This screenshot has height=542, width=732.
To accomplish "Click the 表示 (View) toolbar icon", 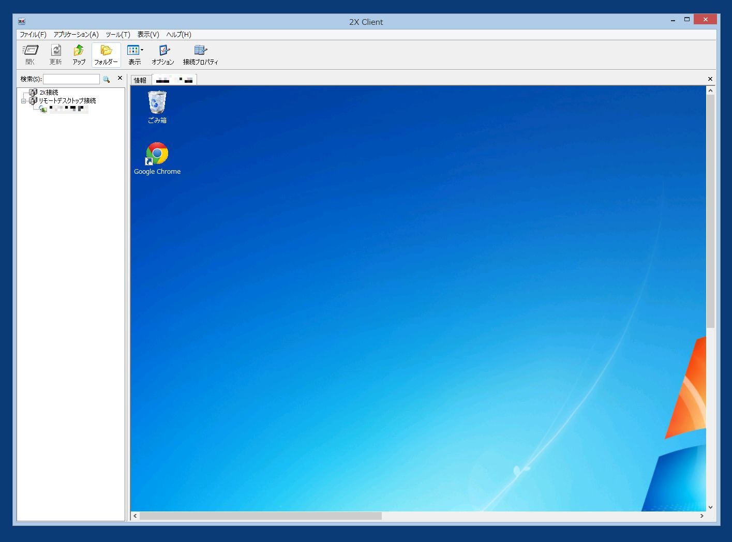I will click(133, 54).
